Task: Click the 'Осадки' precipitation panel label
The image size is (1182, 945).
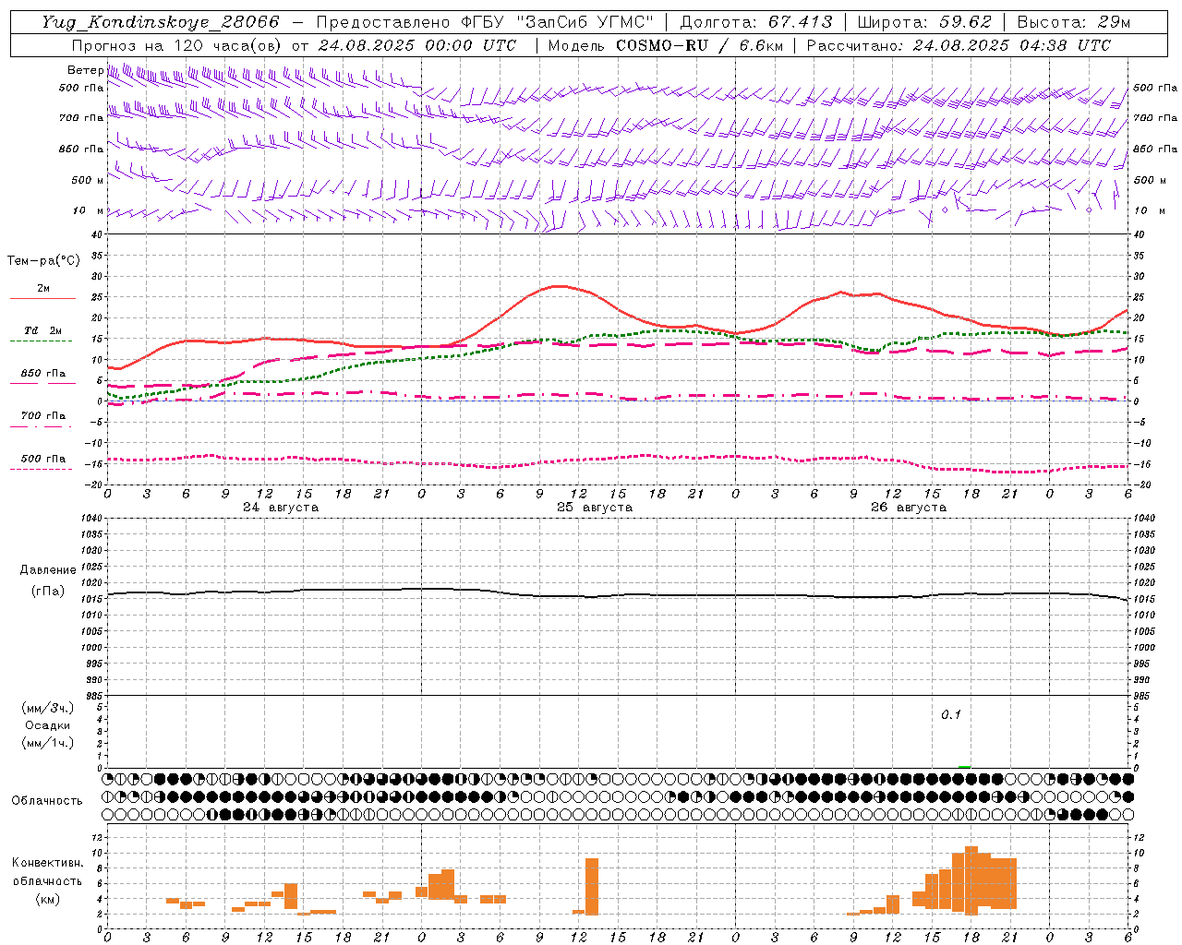Action: [x=48, y=725]
